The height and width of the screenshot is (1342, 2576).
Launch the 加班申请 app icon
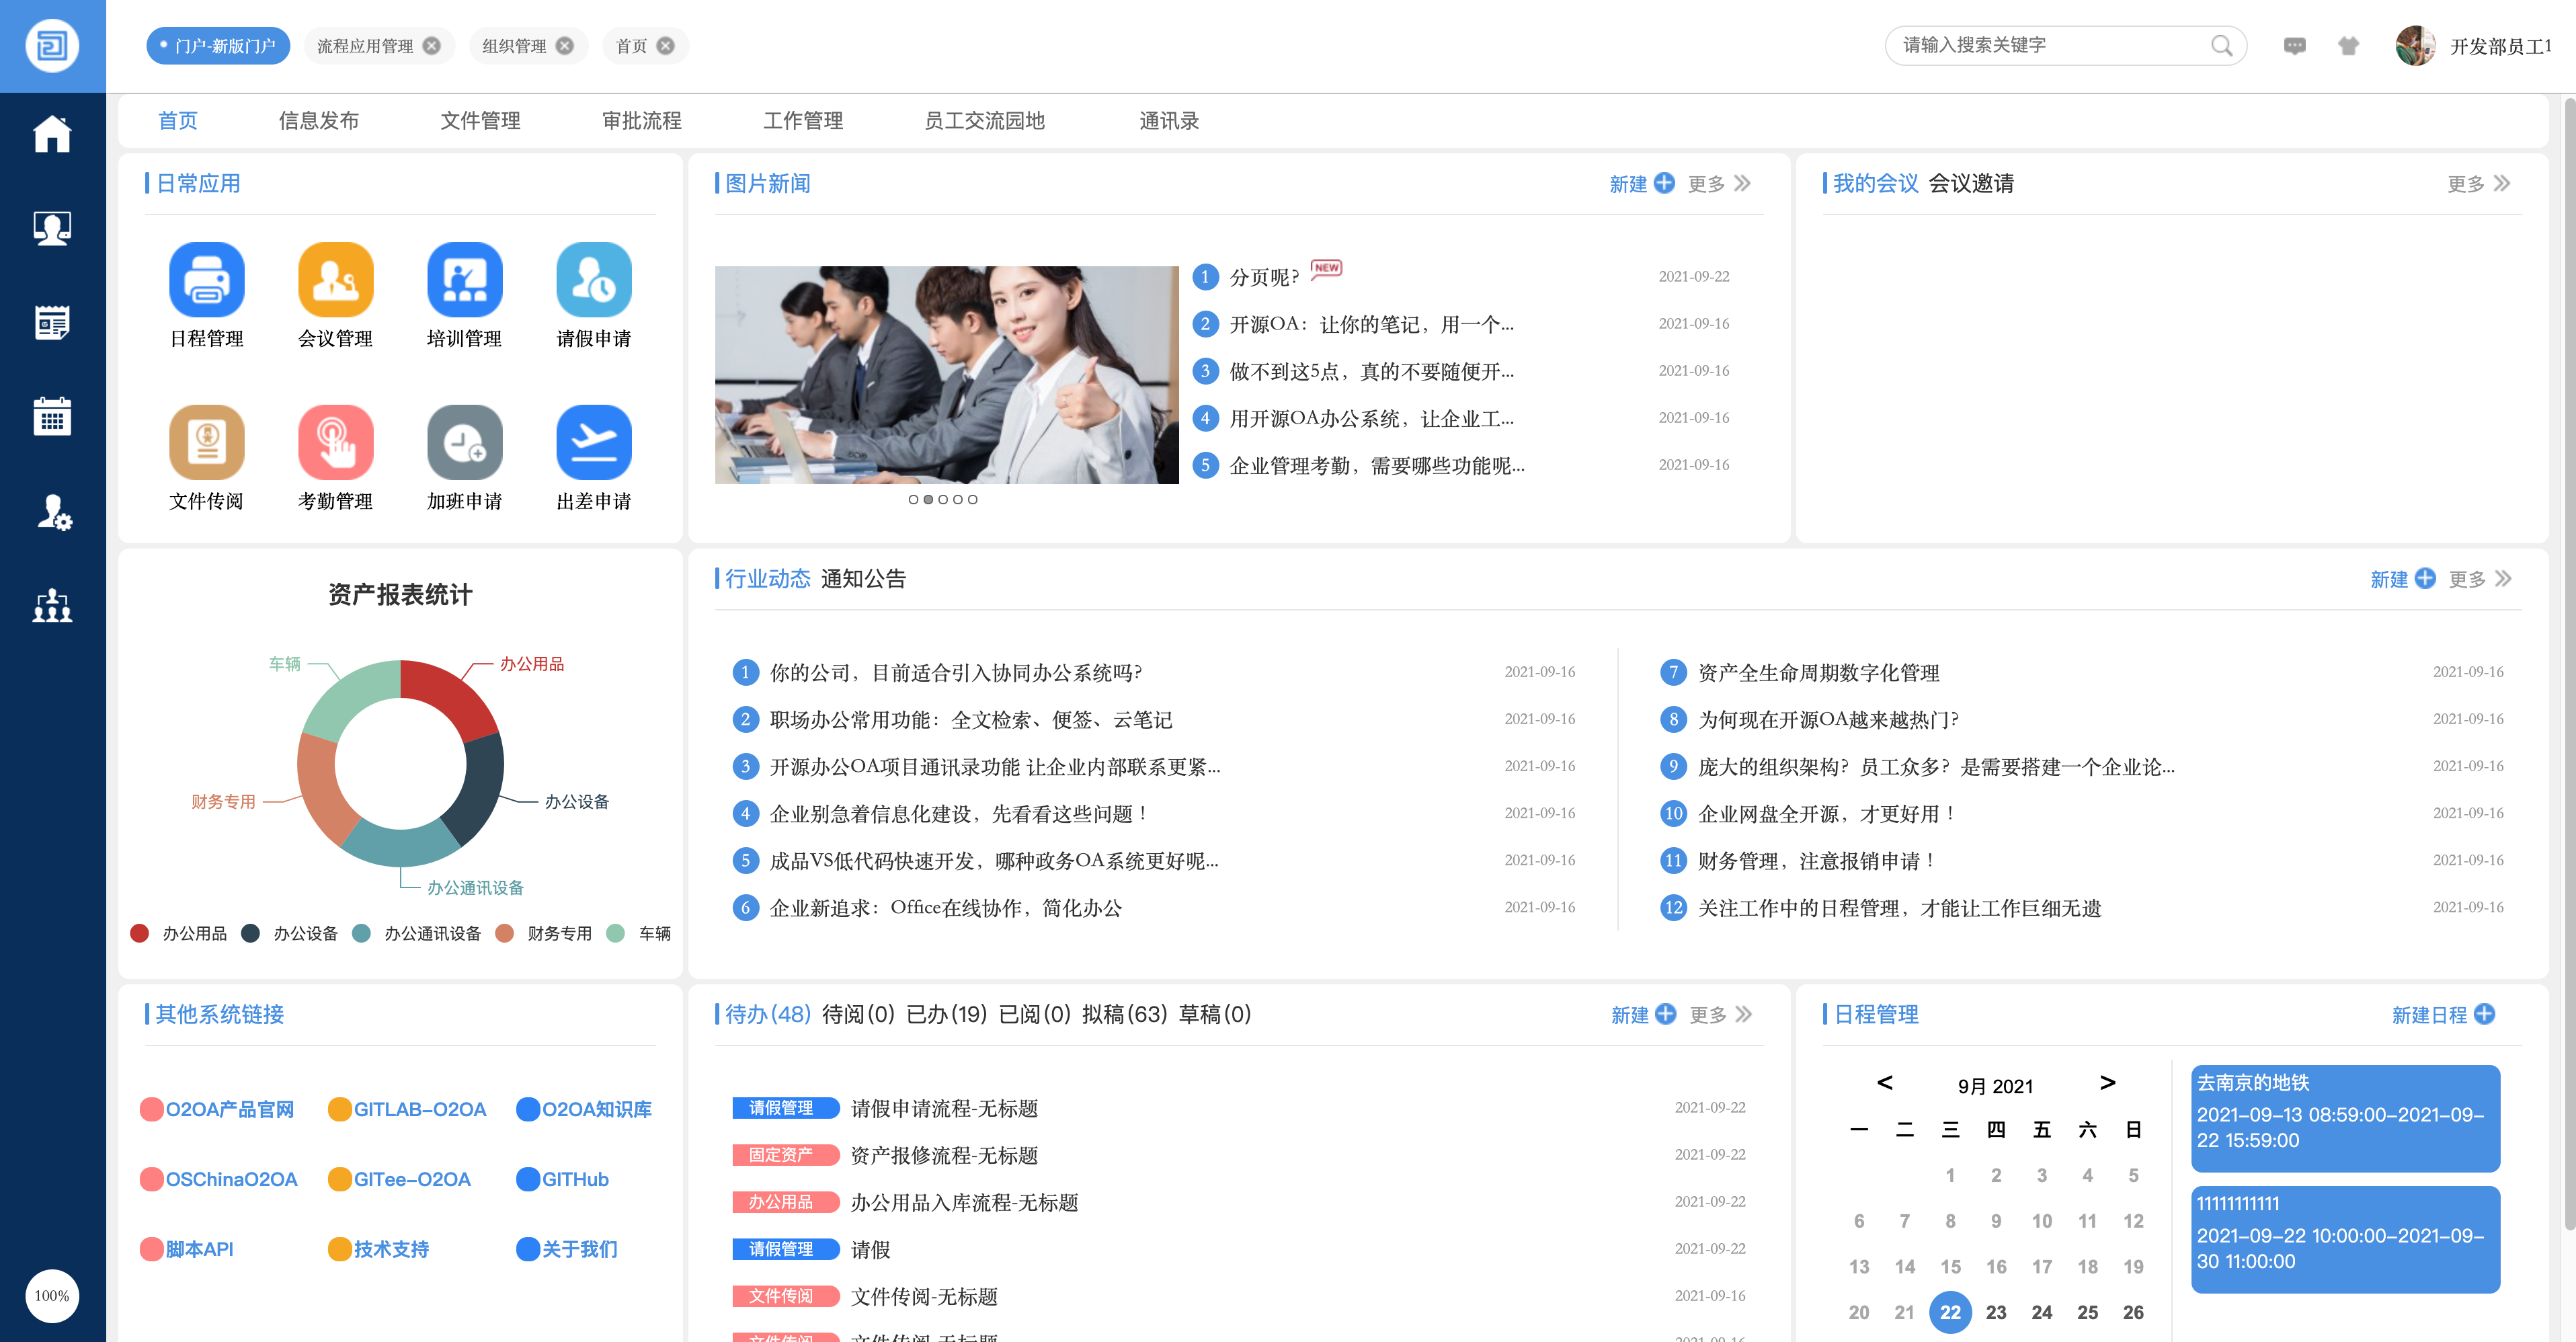click(x=464, y=442)
